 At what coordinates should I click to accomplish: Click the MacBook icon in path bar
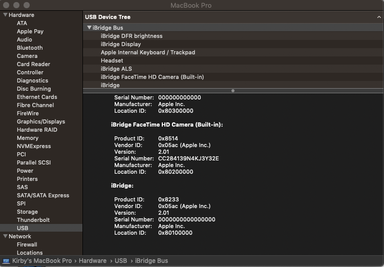(6, 261)
